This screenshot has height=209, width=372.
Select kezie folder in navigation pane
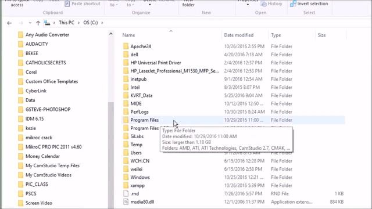click(31, 128)
